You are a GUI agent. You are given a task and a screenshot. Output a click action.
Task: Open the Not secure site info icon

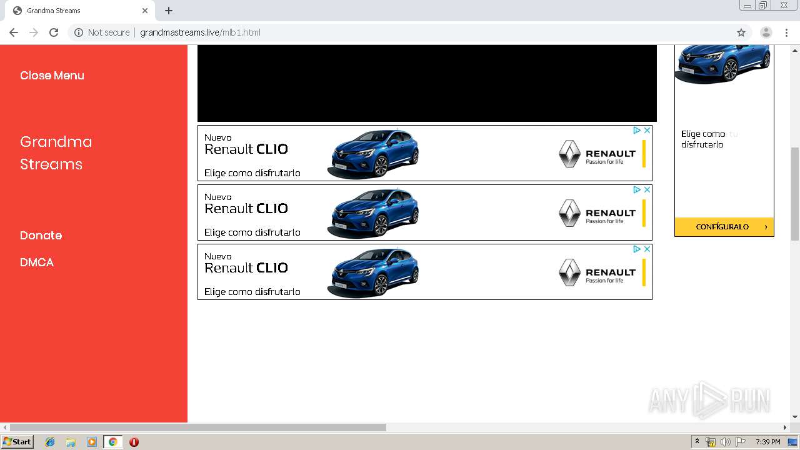point(79,32)
